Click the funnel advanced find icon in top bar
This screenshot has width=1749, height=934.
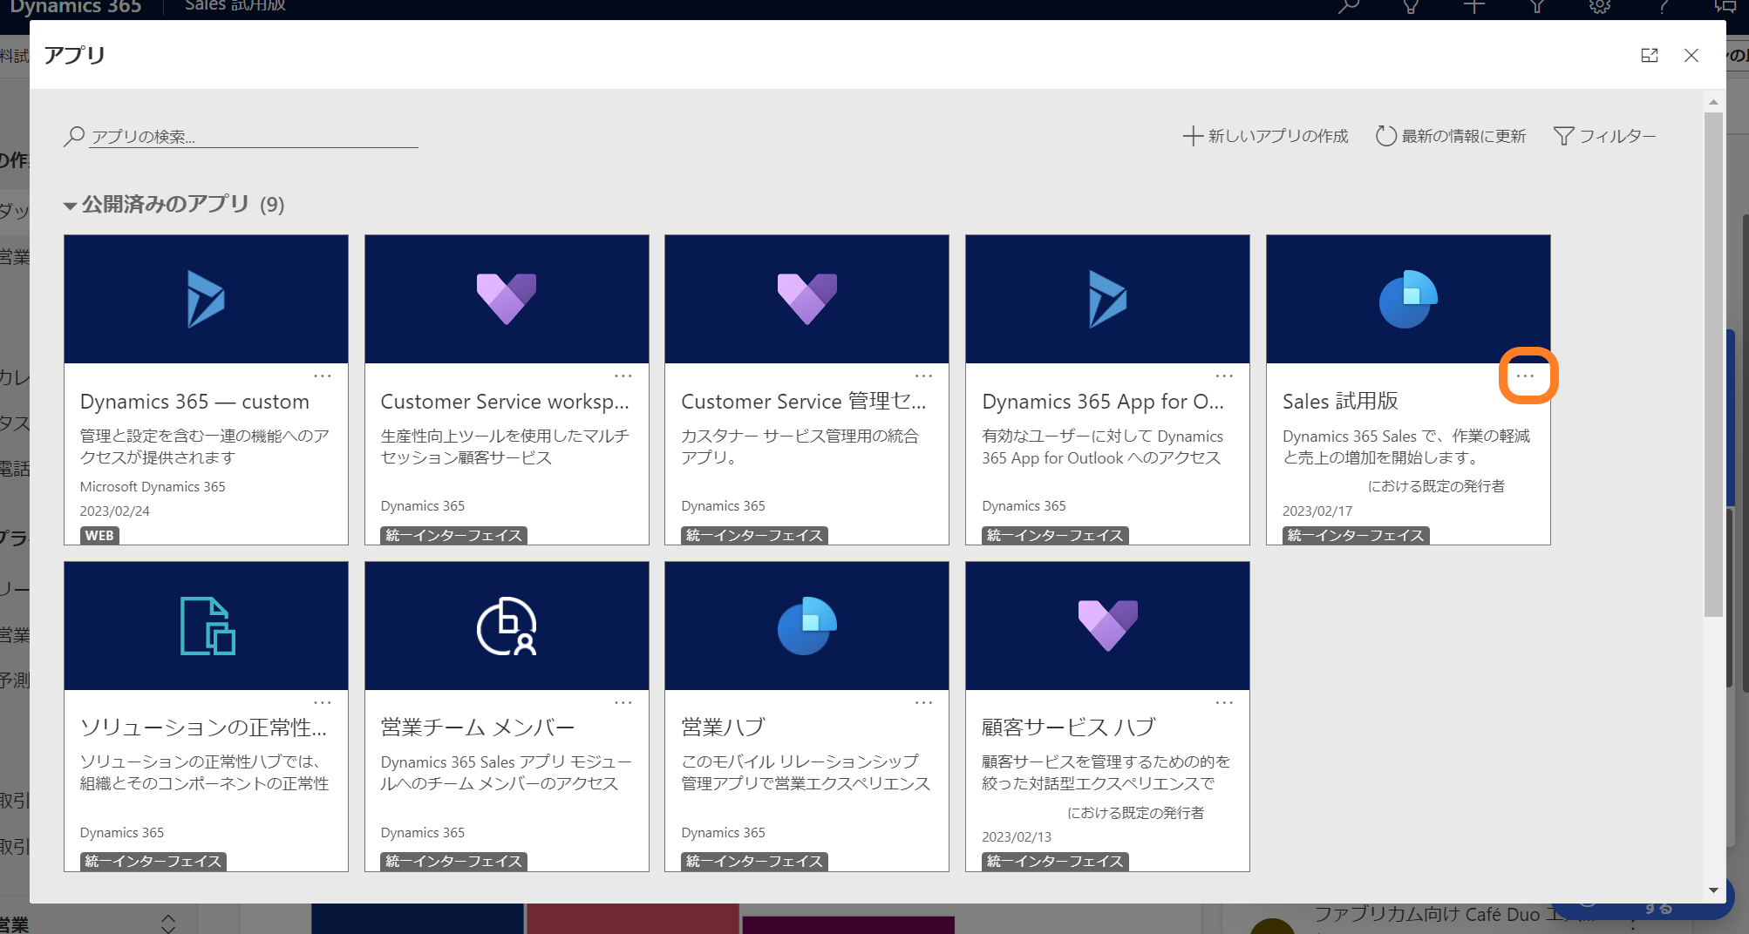pyautogui.click(x=1537, y=7)
